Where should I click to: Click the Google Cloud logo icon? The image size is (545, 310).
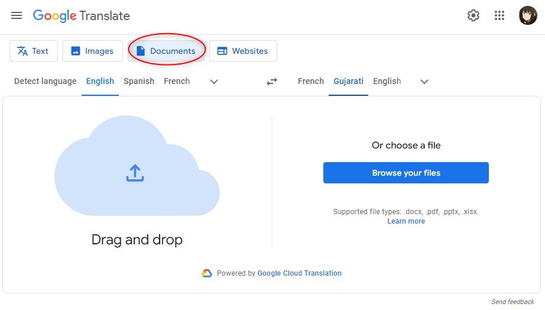point(207,273)
